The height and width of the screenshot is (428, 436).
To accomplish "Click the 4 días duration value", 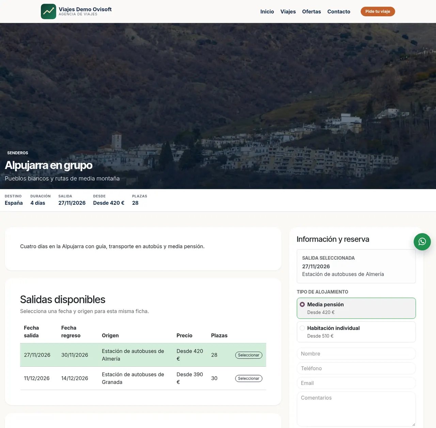I will (38, 203).
